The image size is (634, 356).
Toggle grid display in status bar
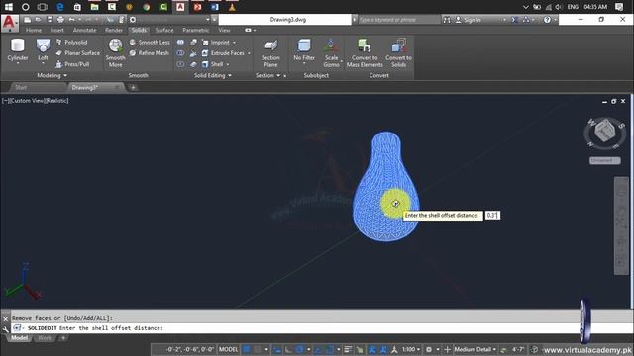pos(246,349)
